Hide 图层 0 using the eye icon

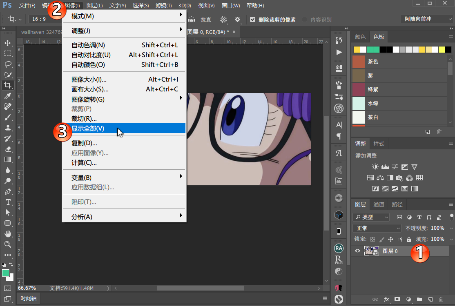coord(358,251)
